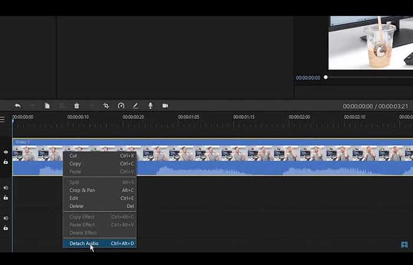Open the timeline hamburger menu
The height and width of the screenshot is (265, 413).
[x=2, y=120]
